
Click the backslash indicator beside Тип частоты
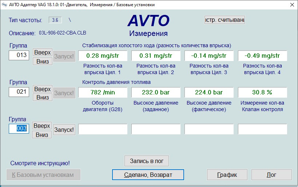pyautogui.click(x=70, y=20)
